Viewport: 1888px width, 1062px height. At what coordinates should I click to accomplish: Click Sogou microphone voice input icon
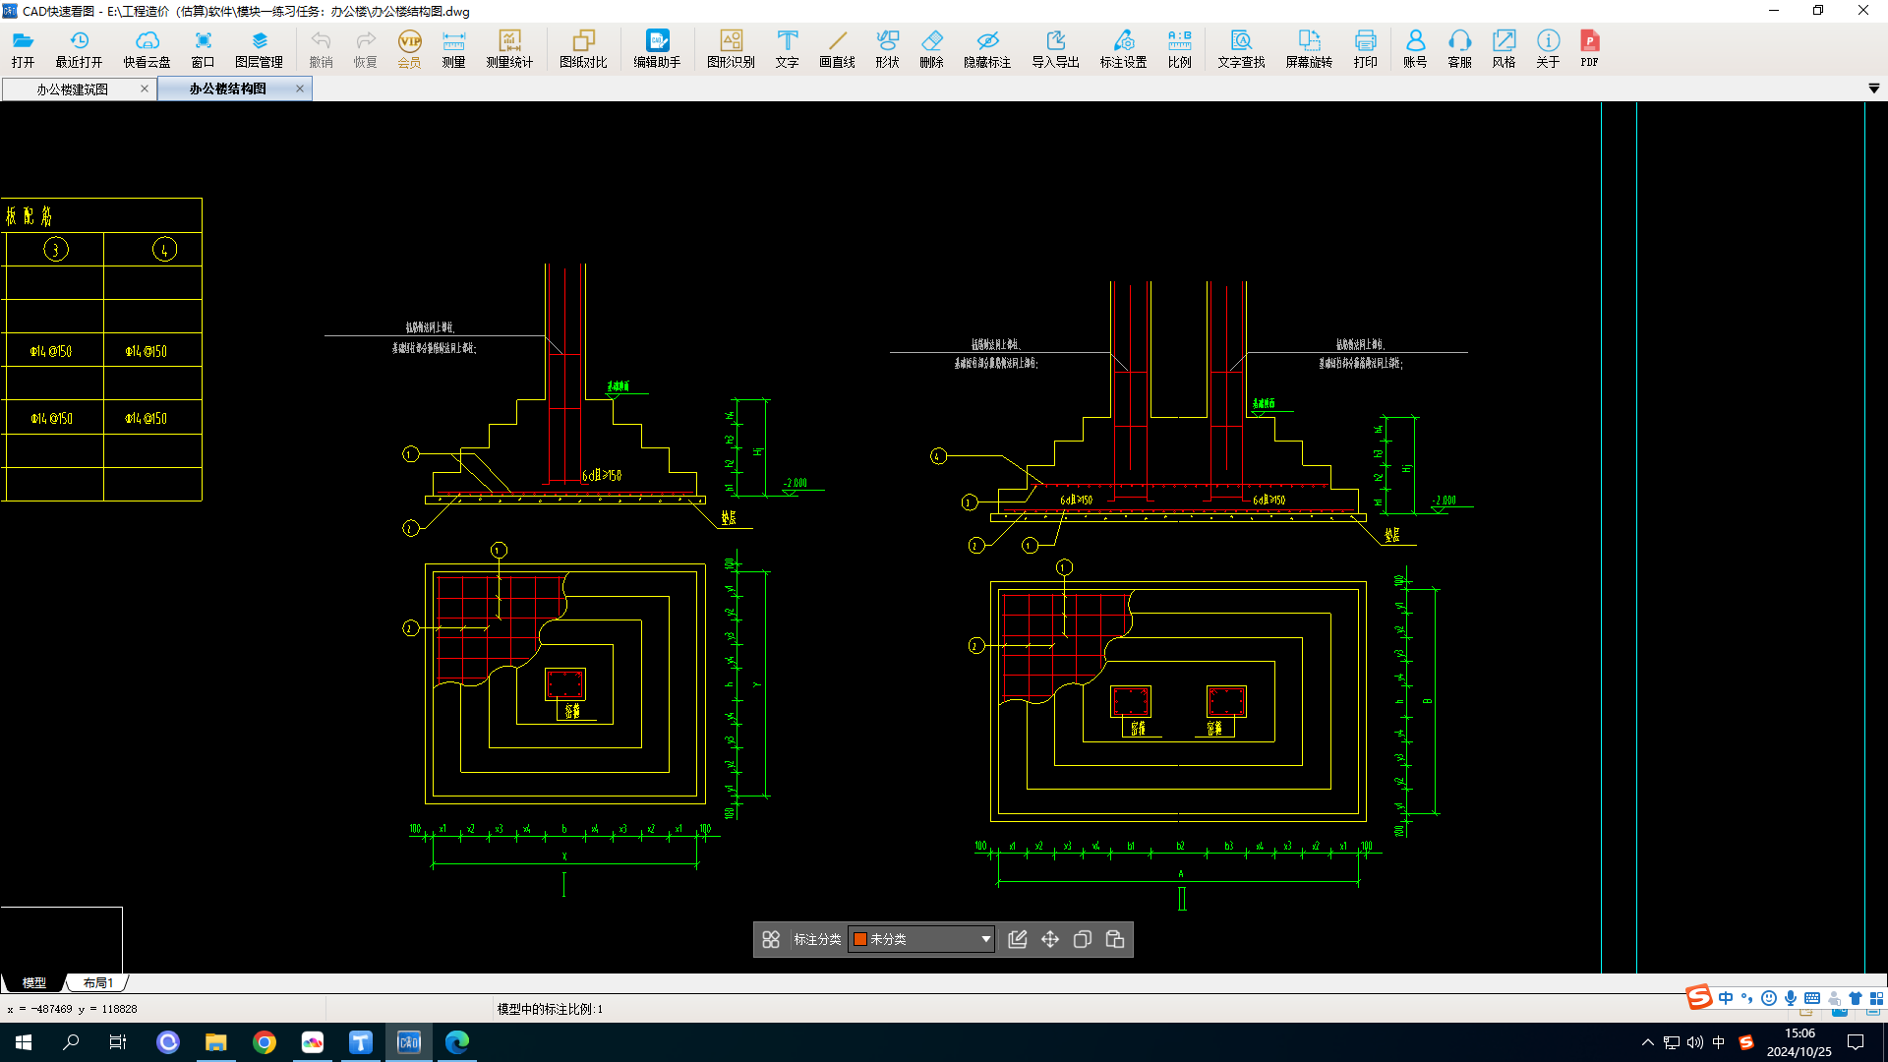1791,998
